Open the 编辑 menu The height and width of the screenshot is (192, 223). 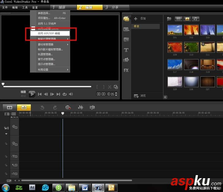pyautogui.click(x=15, y=7)
